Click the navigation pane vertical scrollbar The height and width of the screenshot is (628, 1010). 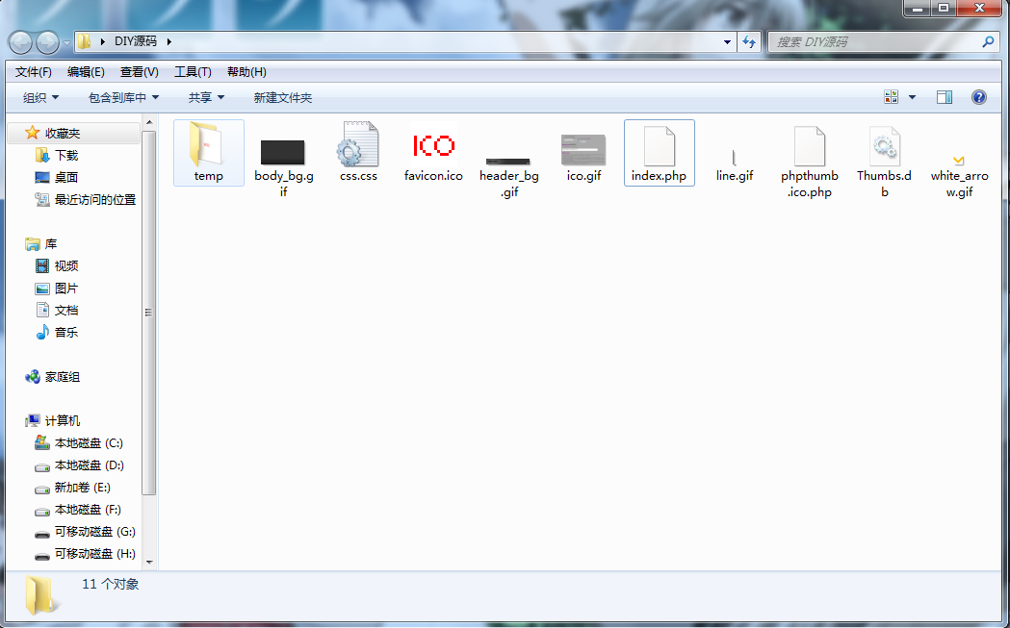pyautogui.click(x=148, y=313)
